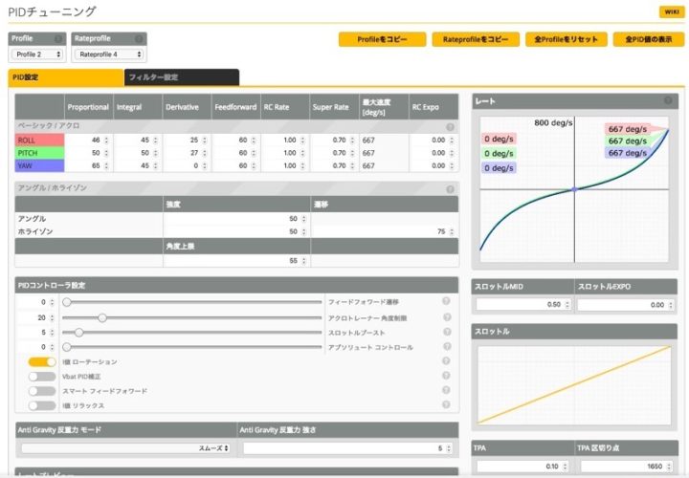Click help icon beside アクロトレーナー 角度制限
The width and height of the screenshot is (689, 478).
(446, 317)
